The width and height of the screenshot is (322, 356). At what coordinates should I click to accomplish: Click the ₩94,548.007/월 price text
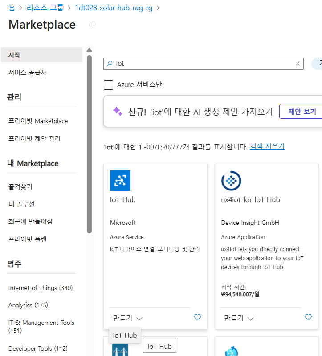[x=240, y=294]
